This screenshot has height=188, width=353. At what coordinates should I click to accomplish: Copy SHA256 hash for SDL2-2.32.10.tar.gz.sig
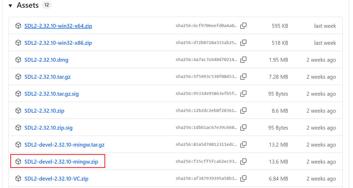point(243,94)
